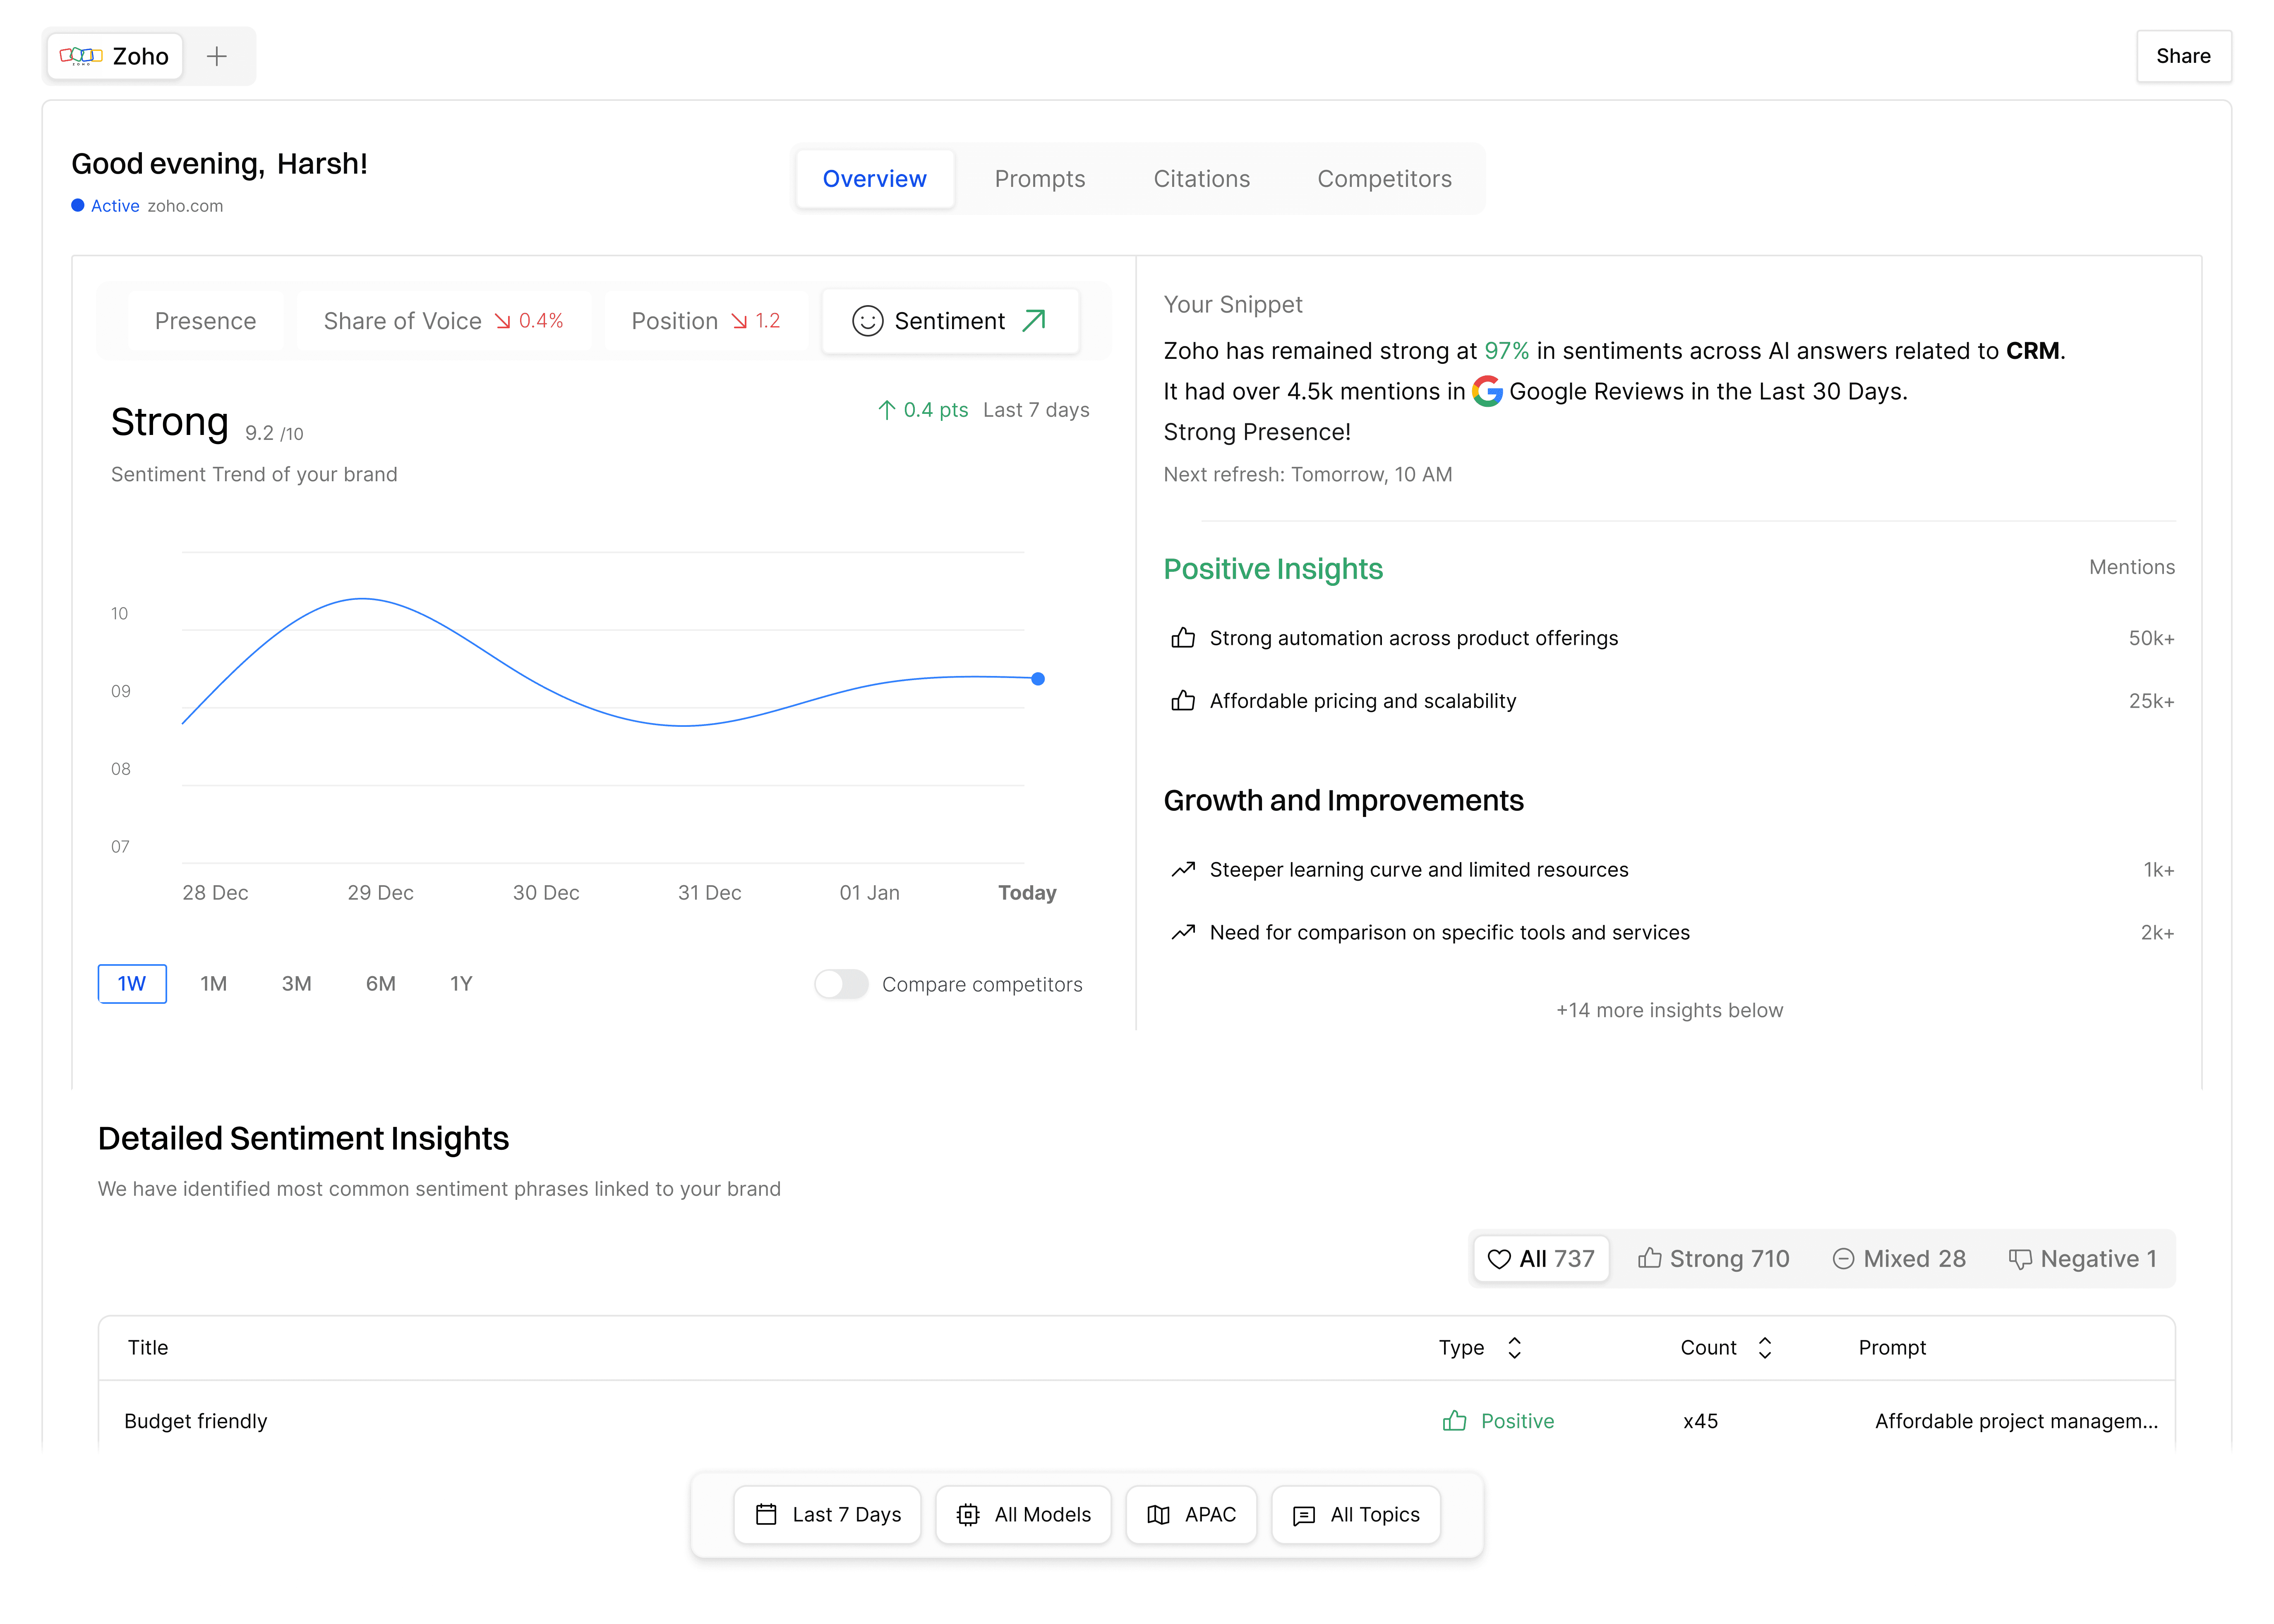Image resolution: width=2274 pixels, height=1624 pixels.
Task: Click the Title column header
Action: (x=148, y=1348)
